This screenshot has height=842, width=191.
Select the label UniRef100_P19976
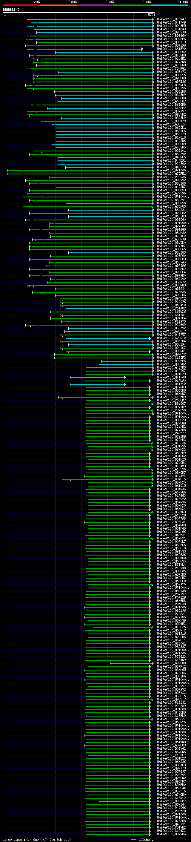point(171,302)
